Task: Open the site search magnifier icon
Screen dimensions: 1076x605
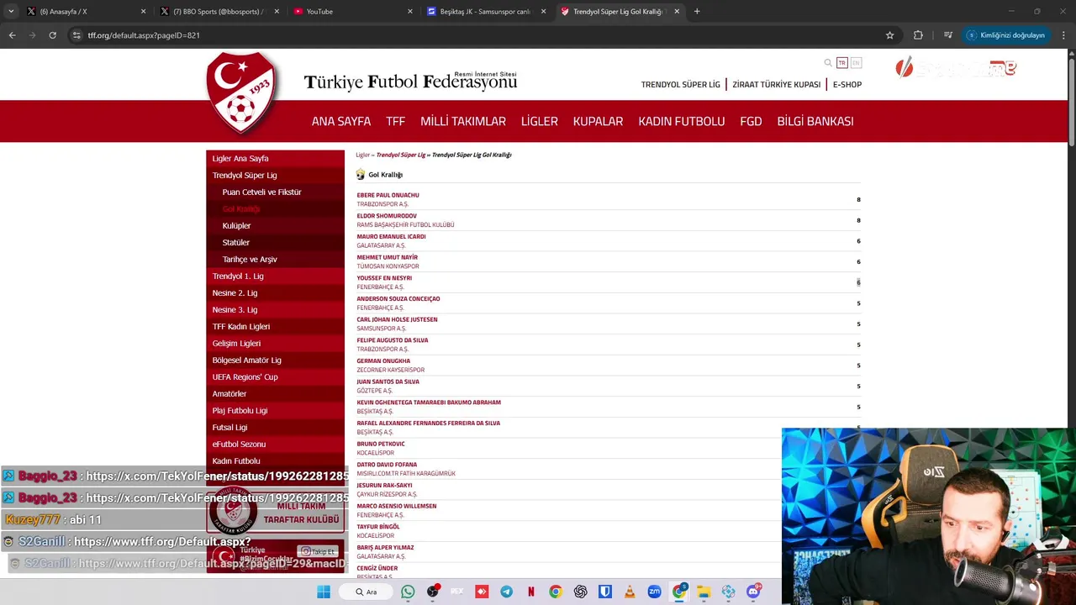Action: pos(828,63)
